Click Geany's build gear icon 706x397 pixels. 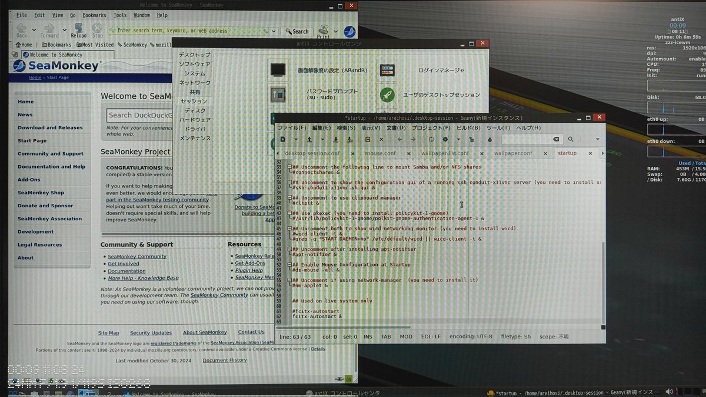(445, 139)
